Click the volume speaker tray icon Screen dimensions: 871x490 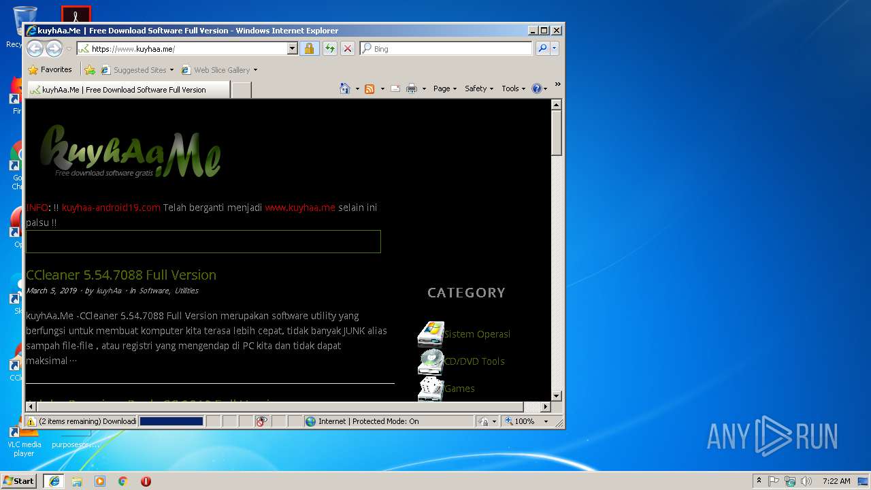pos(806,480)
